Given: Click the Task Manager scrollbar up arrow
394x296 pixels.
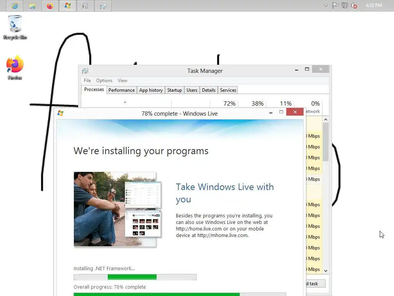Looking at the screenshot, I should pos(326,120).
